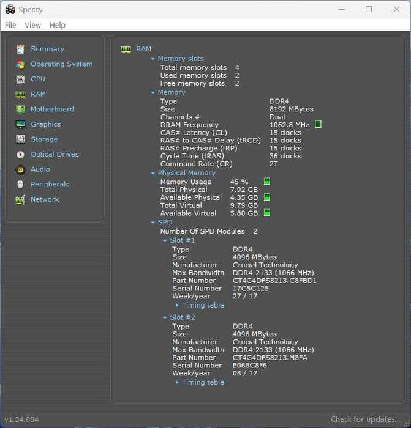Select the Used memory slots row
Screen dimensions: 411x428
tap(200, 75)
